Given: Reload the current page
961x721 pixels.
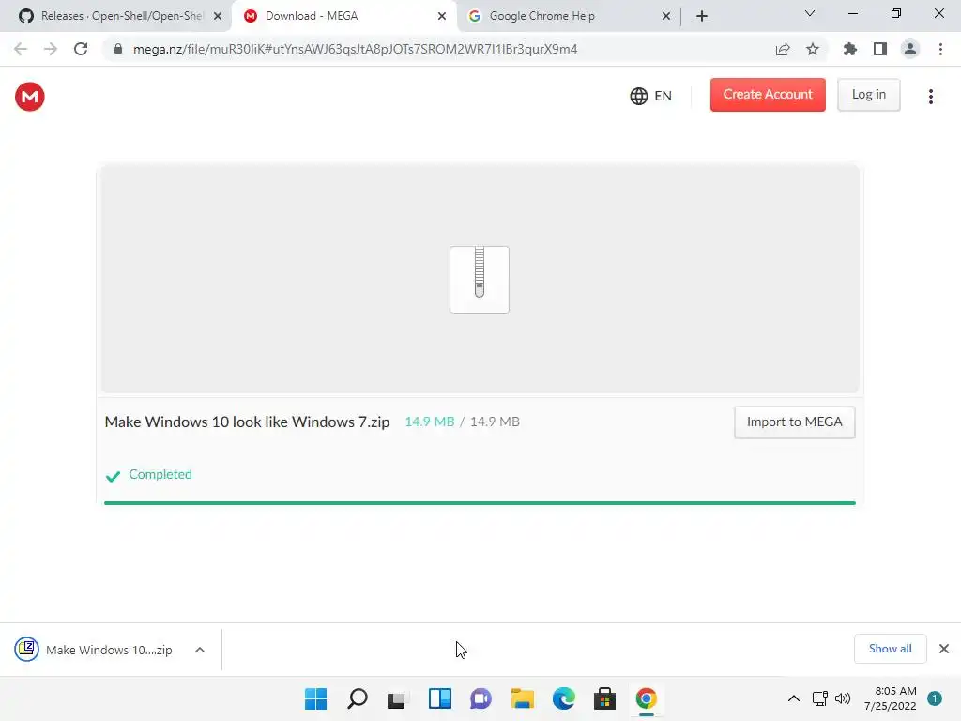Looking at the screenshot, I should pos(81,49).
